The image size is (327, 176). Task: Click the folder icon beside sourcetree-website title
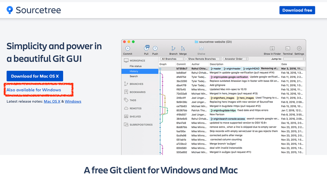click(196, 42)
